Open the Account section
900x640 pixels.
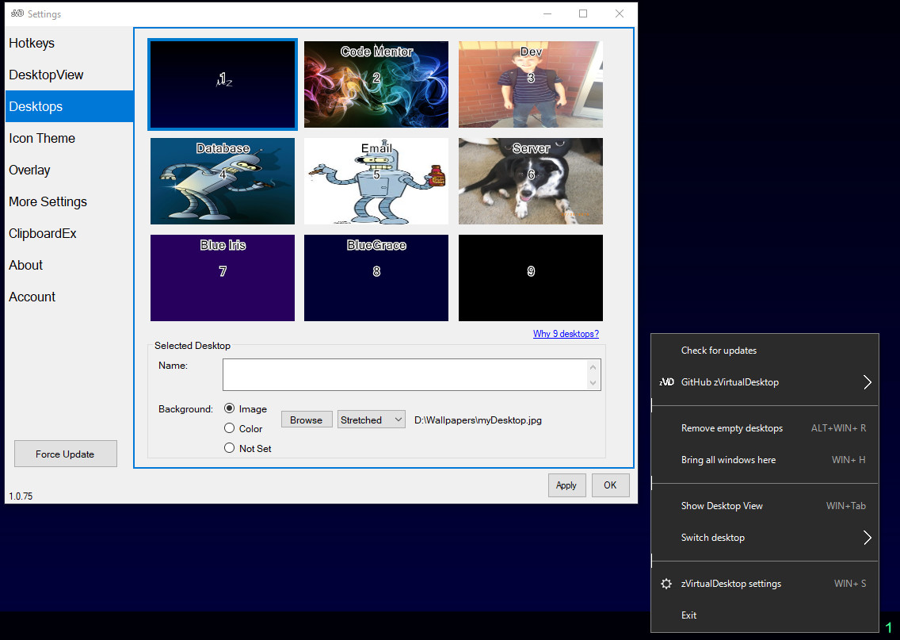click(70, 297)
